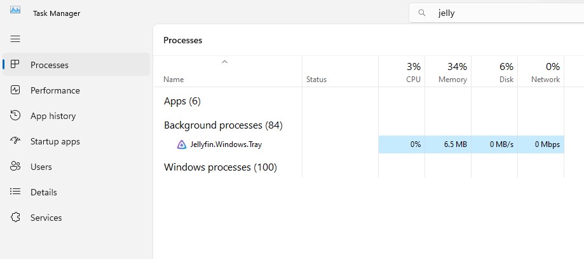Switch to the Services tab

46,218
